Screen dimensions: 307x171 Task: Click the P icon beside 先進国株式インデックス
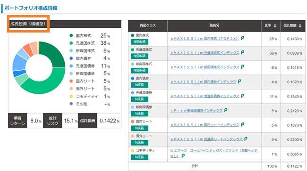(243, 52)
